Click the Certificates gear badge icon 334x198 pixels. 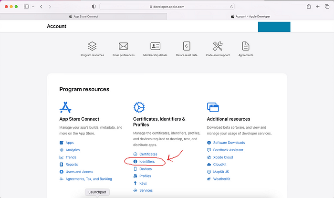[x=139, y=107]
